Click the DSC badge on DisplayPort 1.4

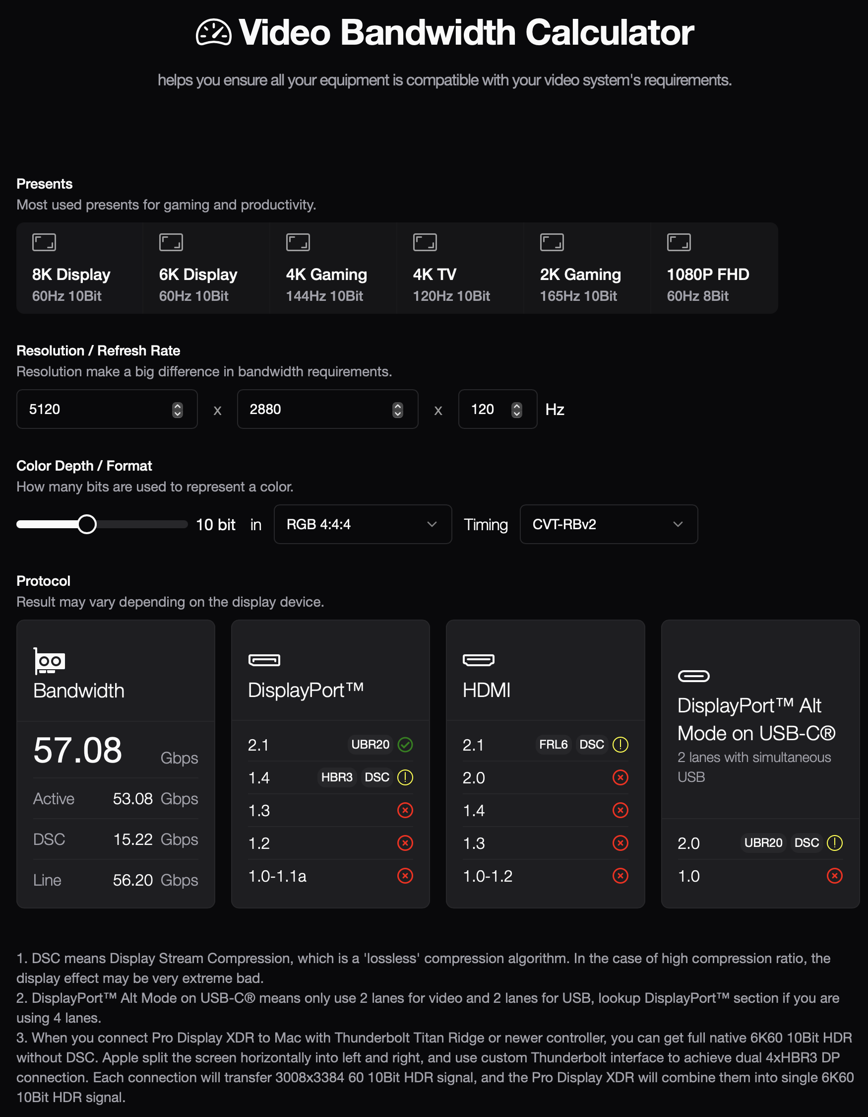point(377,777)
